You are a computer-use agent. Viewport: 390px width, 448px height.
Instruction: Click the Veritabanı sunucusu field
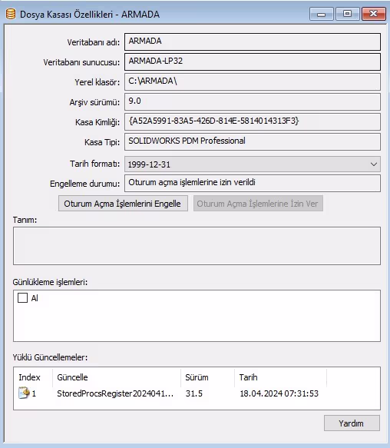point(253,61)
